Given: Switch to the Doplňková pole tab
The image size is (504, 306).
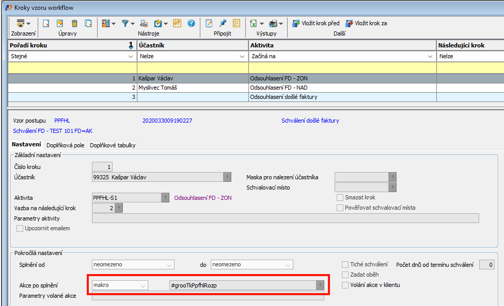Looking at the screenshot, I should tap(65, 145).
